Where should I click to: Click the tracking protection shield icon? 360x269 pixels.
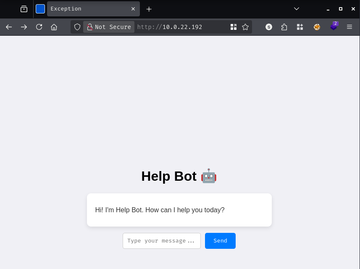click(77, 27)
